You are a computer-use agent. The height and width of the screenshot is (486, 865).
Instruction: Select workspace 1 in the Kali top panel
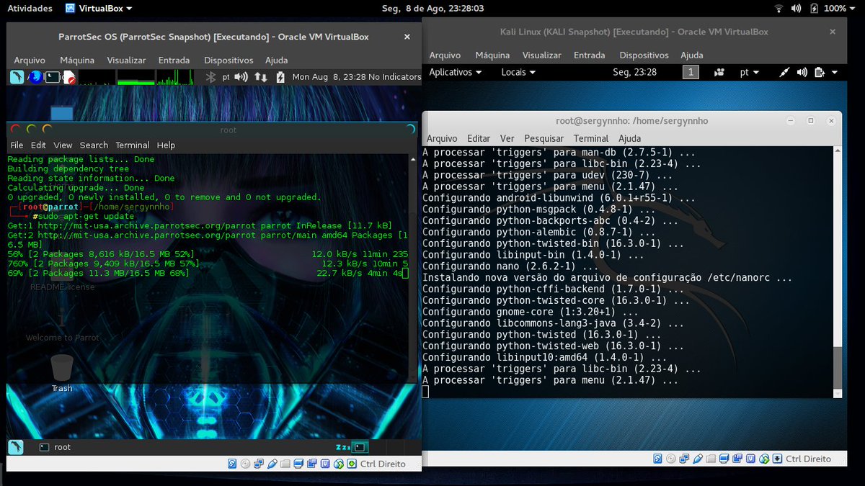pos(691,72)
